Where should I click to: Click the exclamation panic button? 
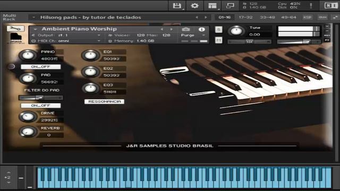(311, 6)
